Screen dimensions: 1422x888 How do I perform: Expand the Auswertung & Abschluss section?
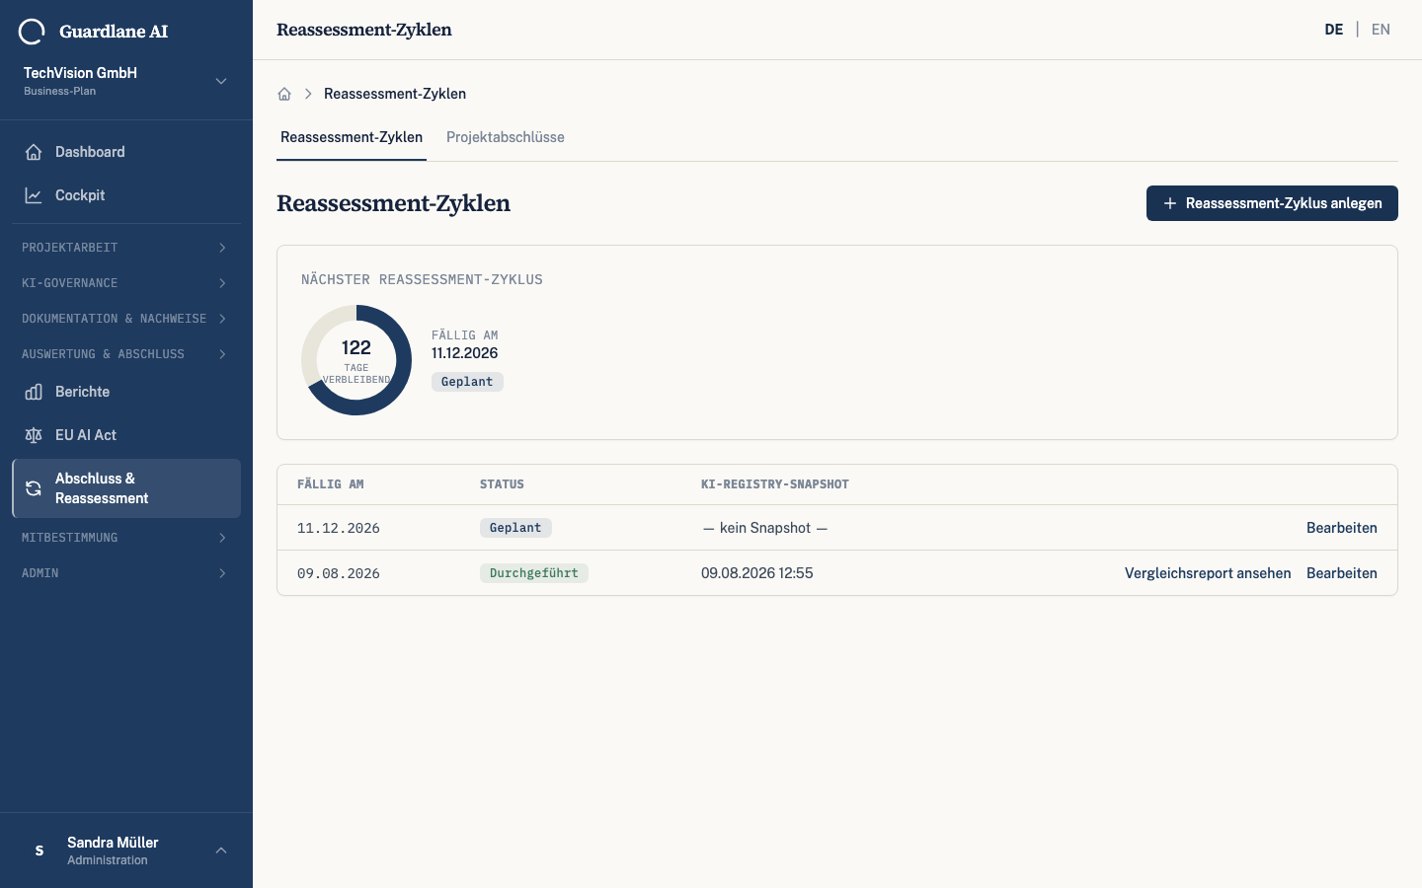click(x=126, y=354)
